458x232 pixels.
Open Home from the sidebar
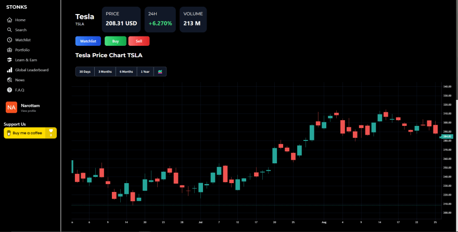point(20,20)
